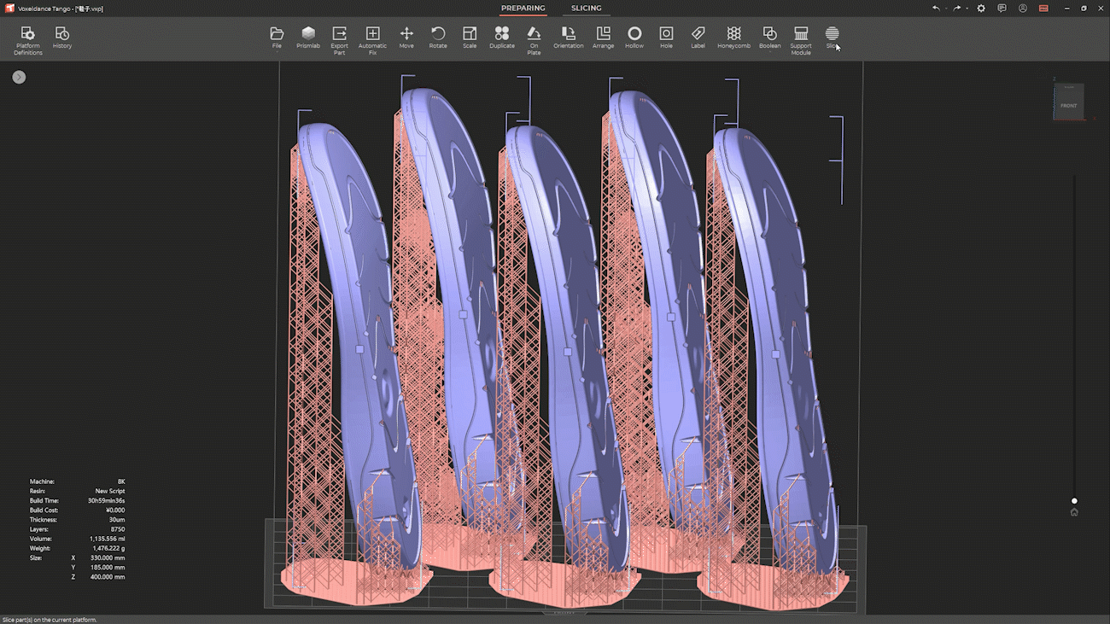Click the FRONT face of view cube
Viewport: 1110px width, 624px height.
point(1068,104)
